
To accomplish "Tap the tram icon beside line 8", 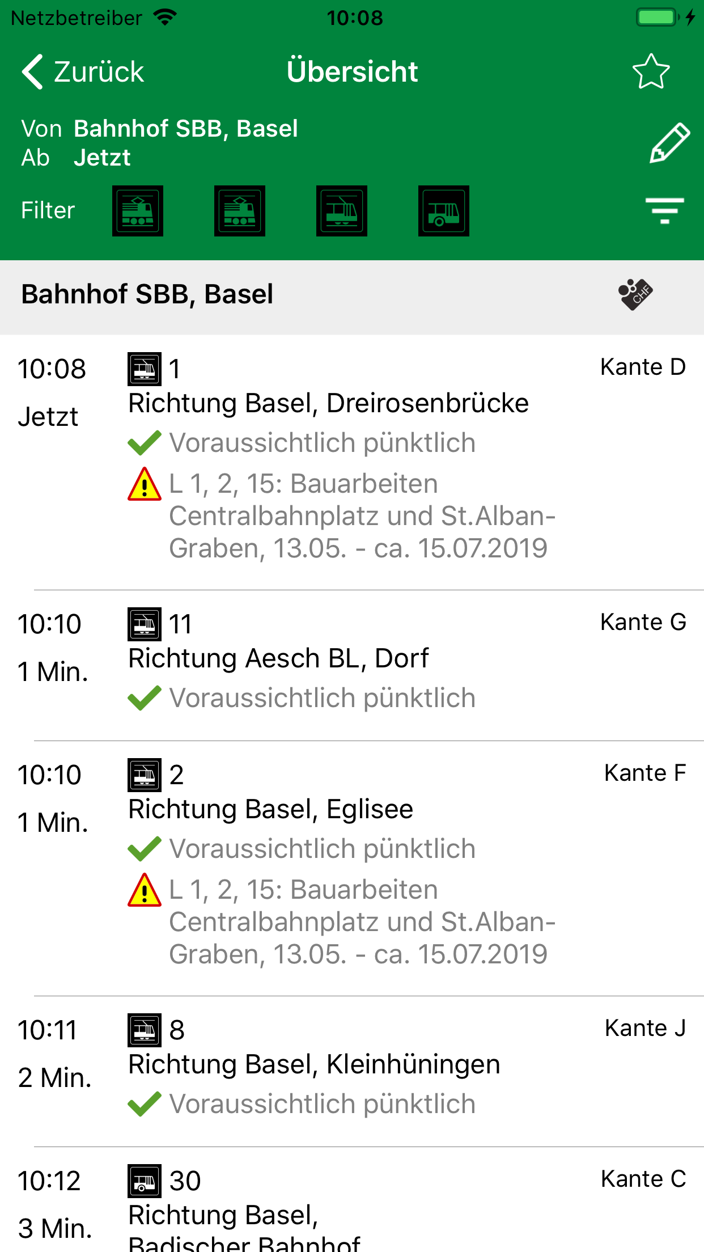I will pos(145,1030).
